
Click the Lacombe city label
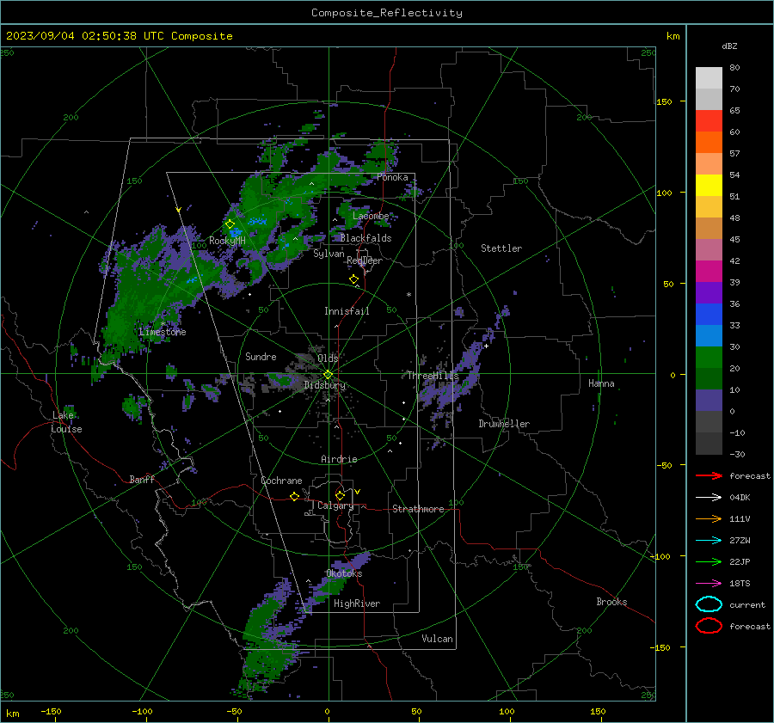[x=371, y=216]
